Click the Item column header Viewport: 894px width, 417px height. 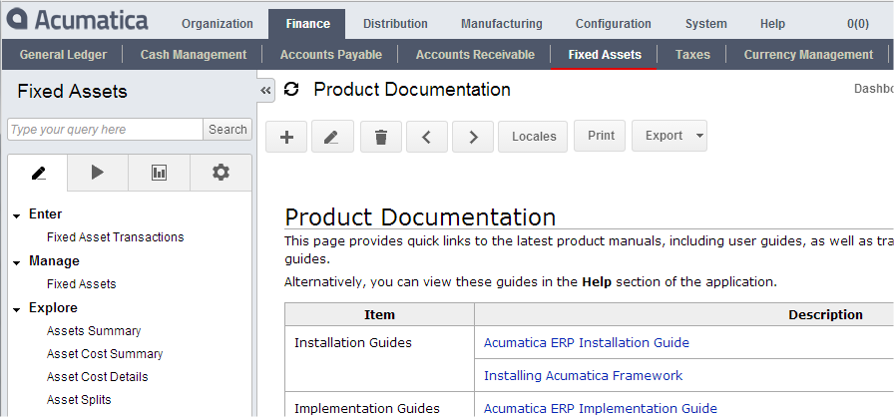click(x=380, y=315)
